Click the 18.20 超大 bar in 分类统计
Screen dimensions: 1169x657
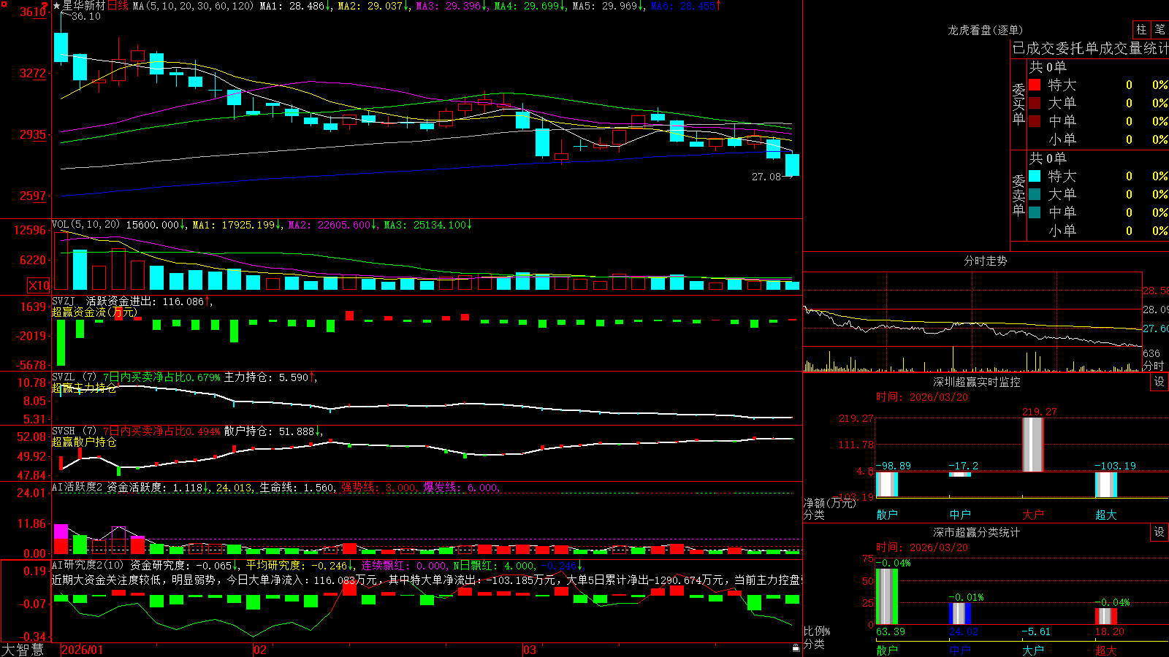point(1105,616)
